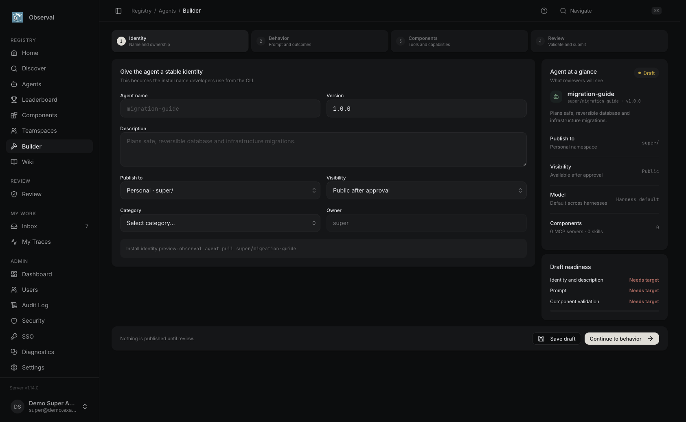The image size is (686, 422).
Task: Open the Publish to dropdown
Action: [x=220, y=190]
